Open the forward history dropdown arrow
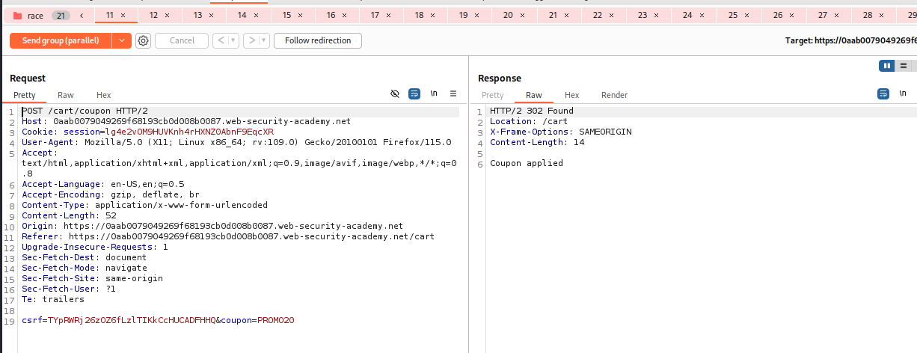The image size is (917, 353). [263, 41]
